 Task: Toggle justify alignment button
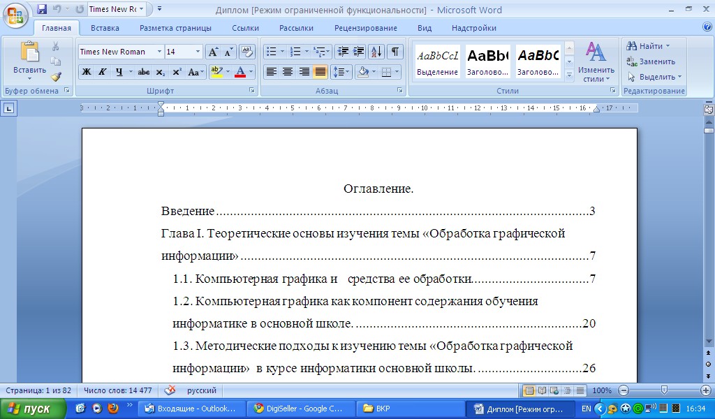pyautogui.click(x=320, y=72)
